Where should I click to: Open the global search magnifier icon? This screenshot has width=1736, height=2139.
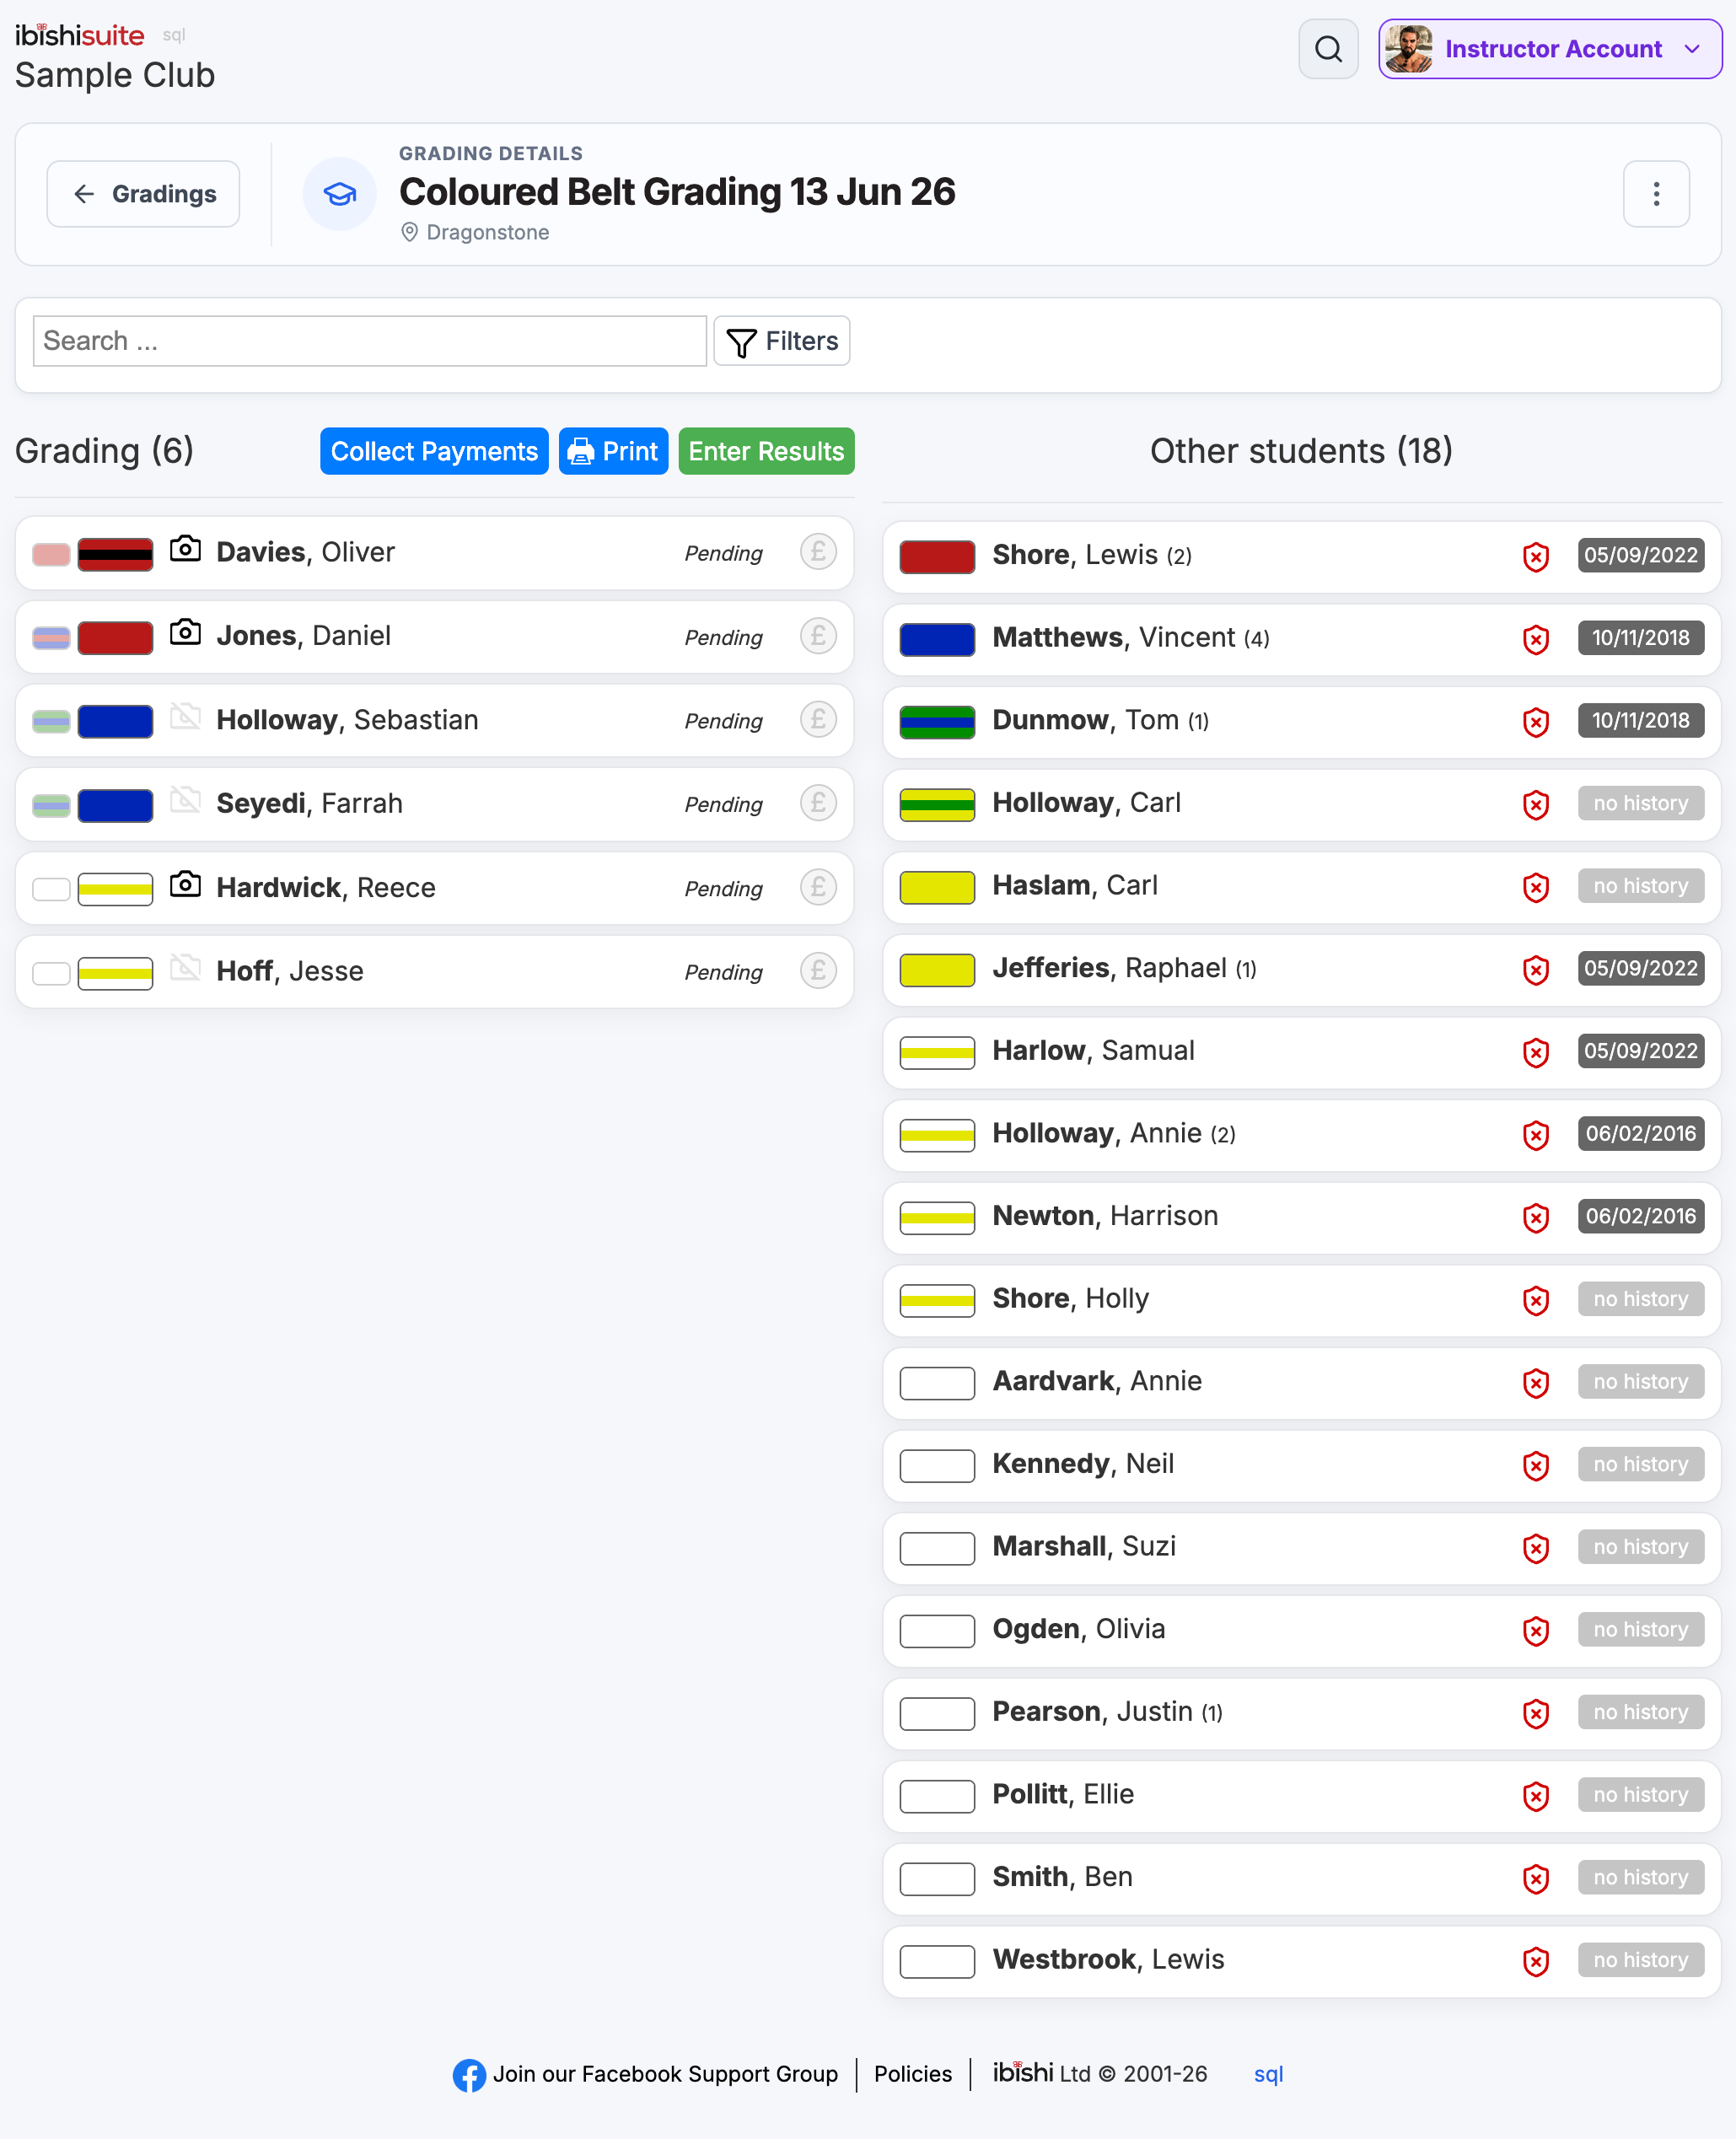[1328, 49]
